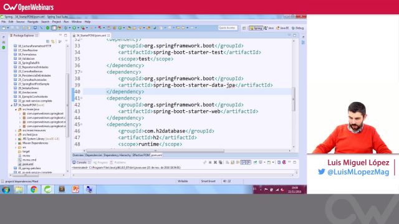Click Collapse All icon in Package Explorer

47,42
